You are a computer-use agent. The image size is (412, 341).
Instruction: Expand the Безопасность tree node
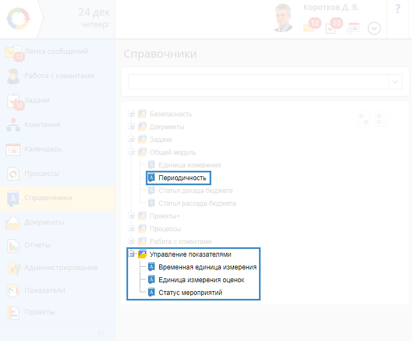click(x=131, y=114)
